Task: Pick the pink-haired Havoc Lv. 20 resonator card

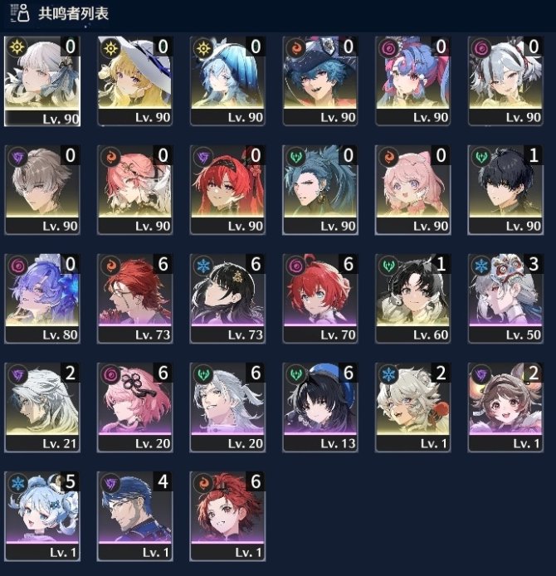Action: 134,407
